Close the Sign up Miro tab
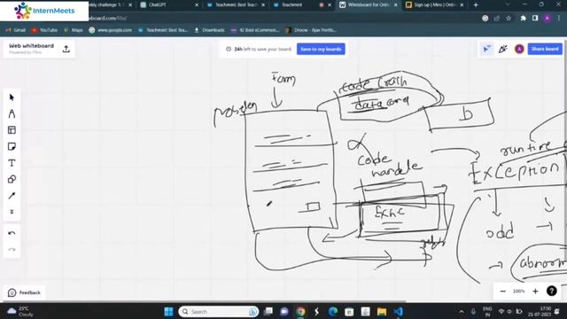The image size is (567, 319). coord(462,5)
